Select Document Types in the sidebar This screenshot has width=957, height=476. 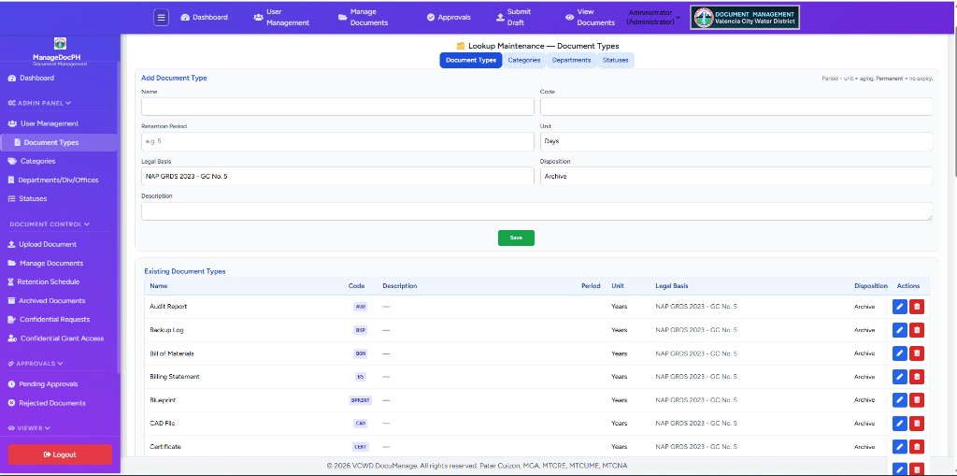59,142
